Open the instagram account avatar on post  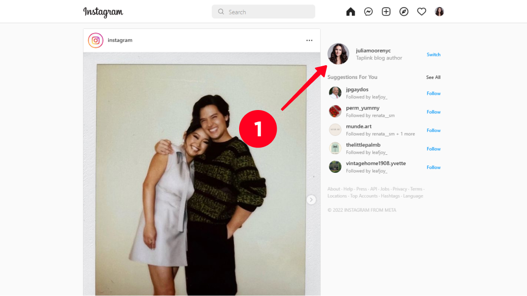[x=96, y=40]
